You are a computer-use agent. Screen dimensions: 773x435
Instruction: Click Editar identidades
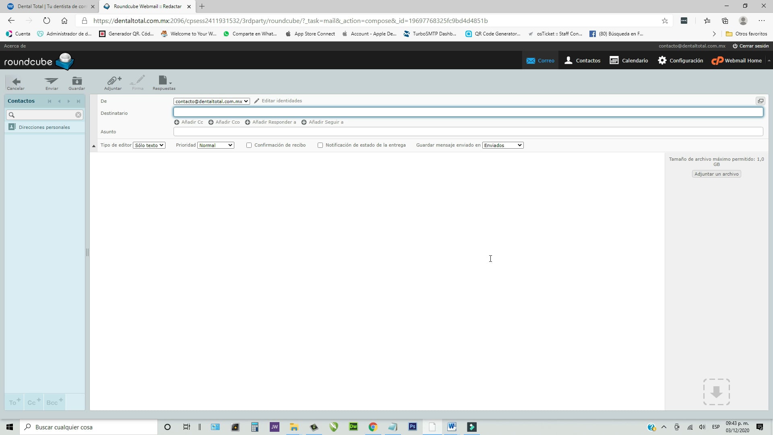click(x=281, y=101)
